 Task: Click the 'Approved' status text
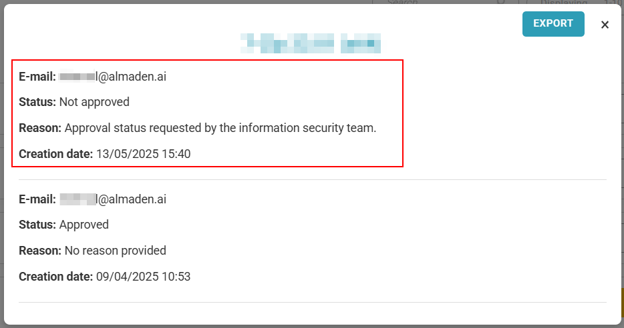coord(84,225)
